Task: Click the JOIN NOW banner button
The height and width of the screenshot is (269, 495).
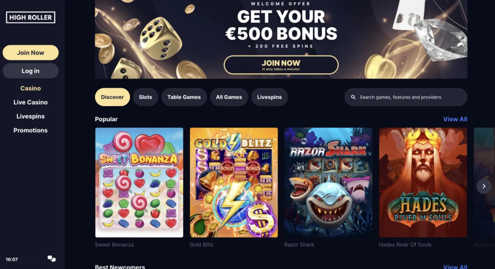Action: point(281,65)
